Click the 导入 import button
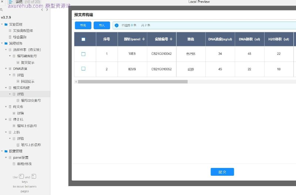The image size is (296, 195). click(x=102, y=25)
